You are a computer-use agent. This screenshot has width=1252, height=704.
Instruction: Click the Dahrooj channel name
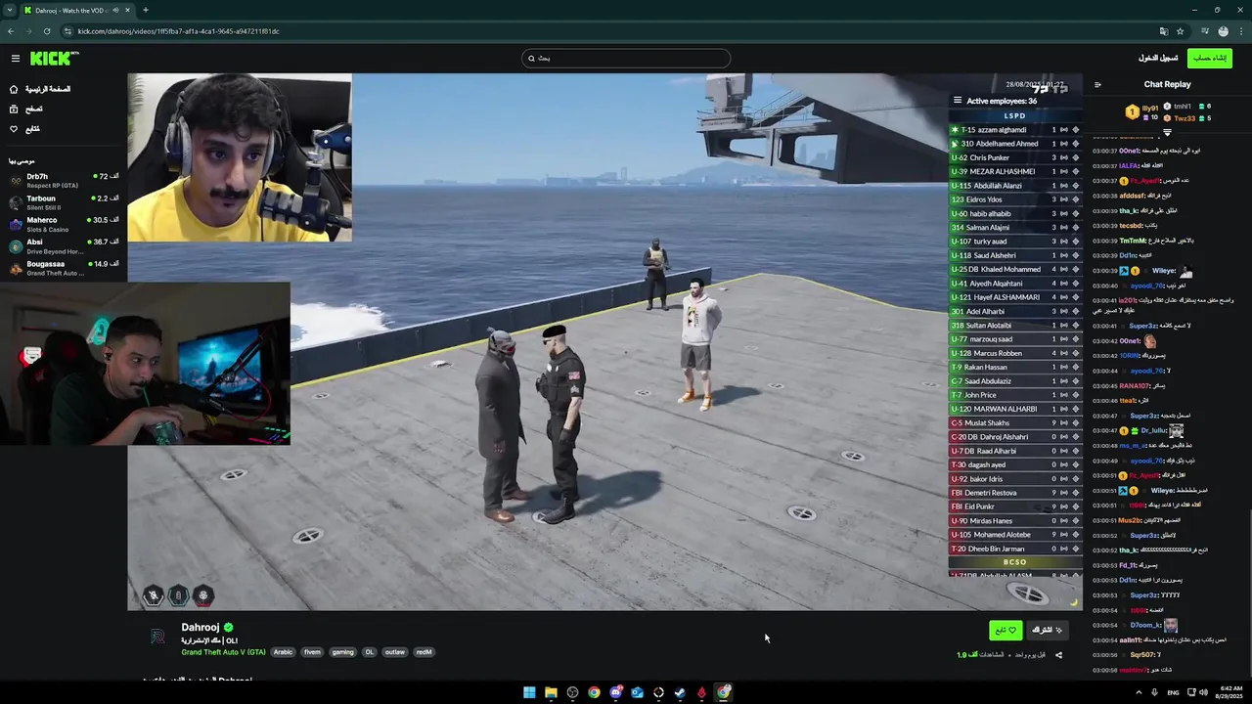pos(200,628)
